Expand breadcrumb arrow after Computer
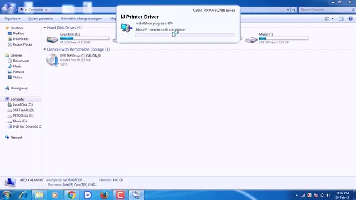This screenshot has width=356, height=200. 46,10
